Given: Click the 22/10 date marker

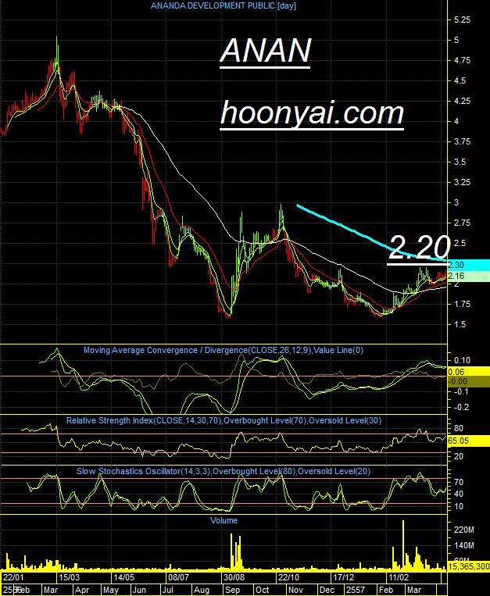Looking at the screenshot, I should coord(288,578).
